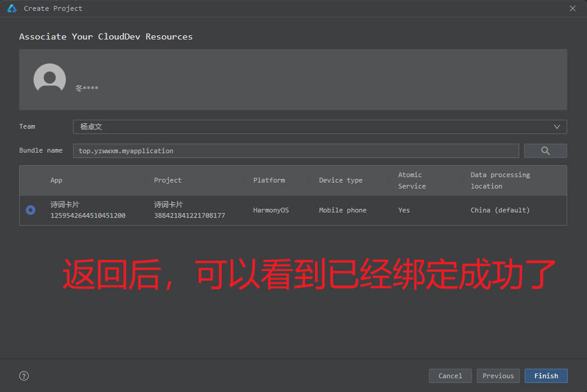Click project ID 388421841221708177

189,215
